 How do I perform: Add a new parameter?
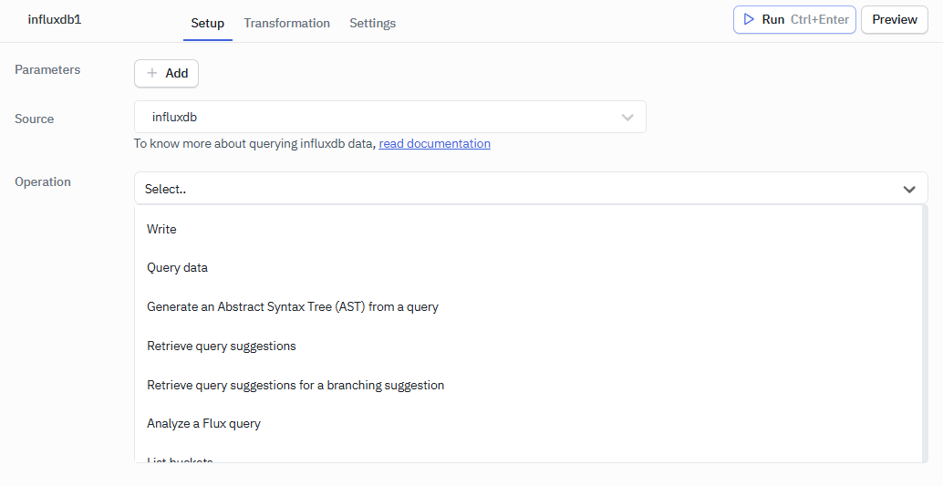167,73
